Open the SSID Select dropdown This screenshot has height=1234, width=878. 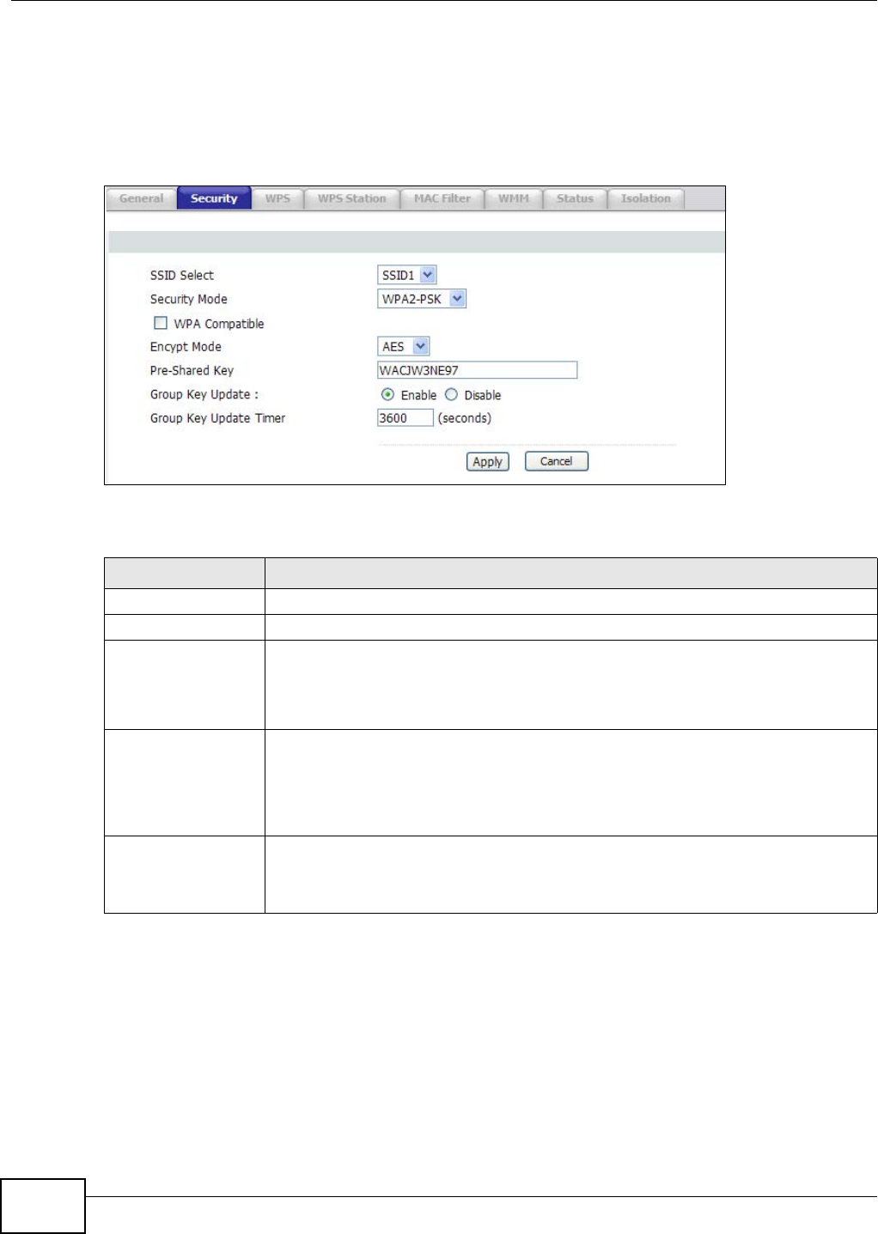click(x=407, y=275)
